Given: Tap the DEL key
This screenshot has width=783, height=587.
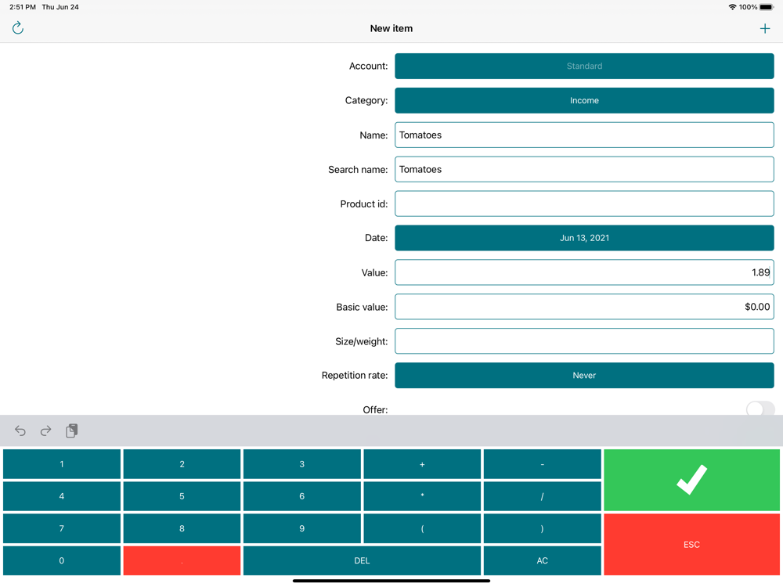Looking at the screenshot, I should tap(362, 560).
